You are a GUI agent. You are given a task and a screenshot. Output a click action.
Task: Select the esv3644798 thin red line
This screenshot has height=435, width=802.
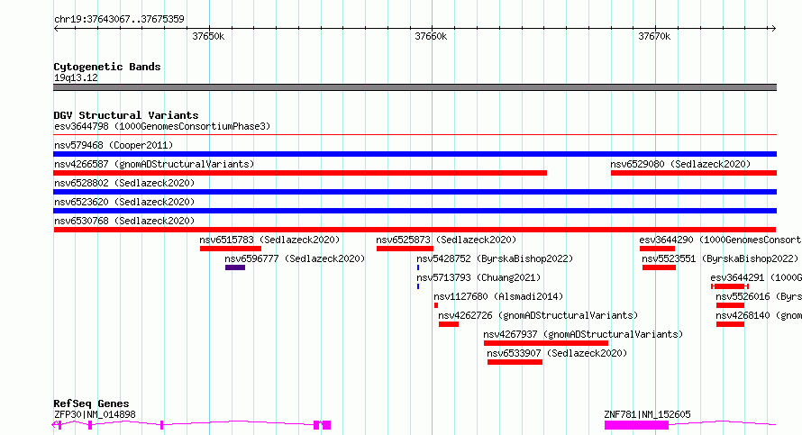click(415, 135)
